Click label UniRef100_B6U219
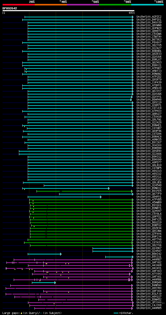This screenshot has width=166, height=315. click(x=149, y=222)
